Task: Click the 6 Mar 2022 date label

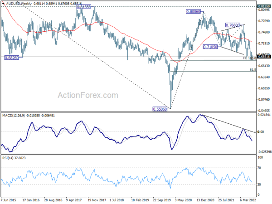Action: point(248,200)
